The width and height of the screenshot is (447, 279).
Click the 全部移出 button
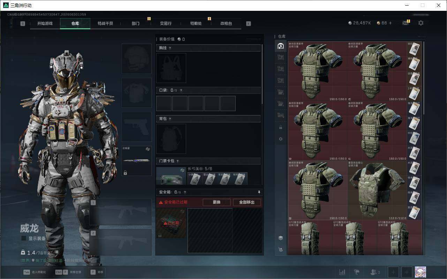[x=247, y=202]
